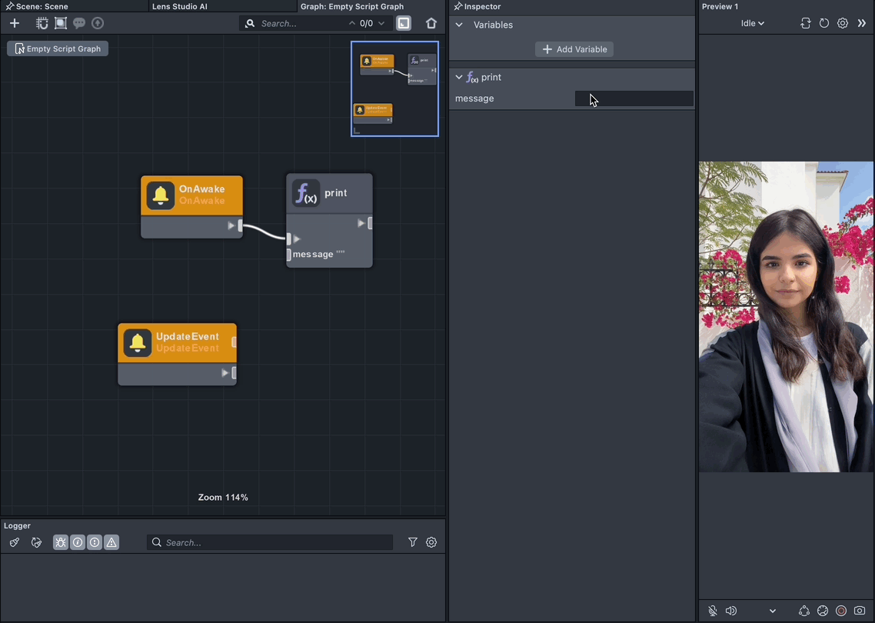Click the plus icon to add a node
Image resolution: width=875 pixels, height=623 pixels.
click(x=15, y=23)
